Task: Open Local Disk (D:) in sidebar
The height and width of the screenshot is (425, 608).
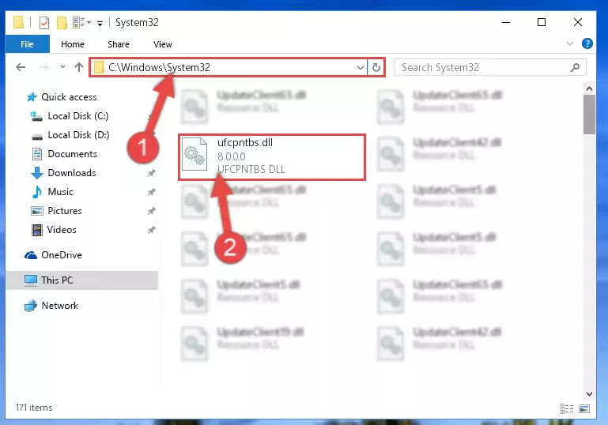Action: pos(78,135)
